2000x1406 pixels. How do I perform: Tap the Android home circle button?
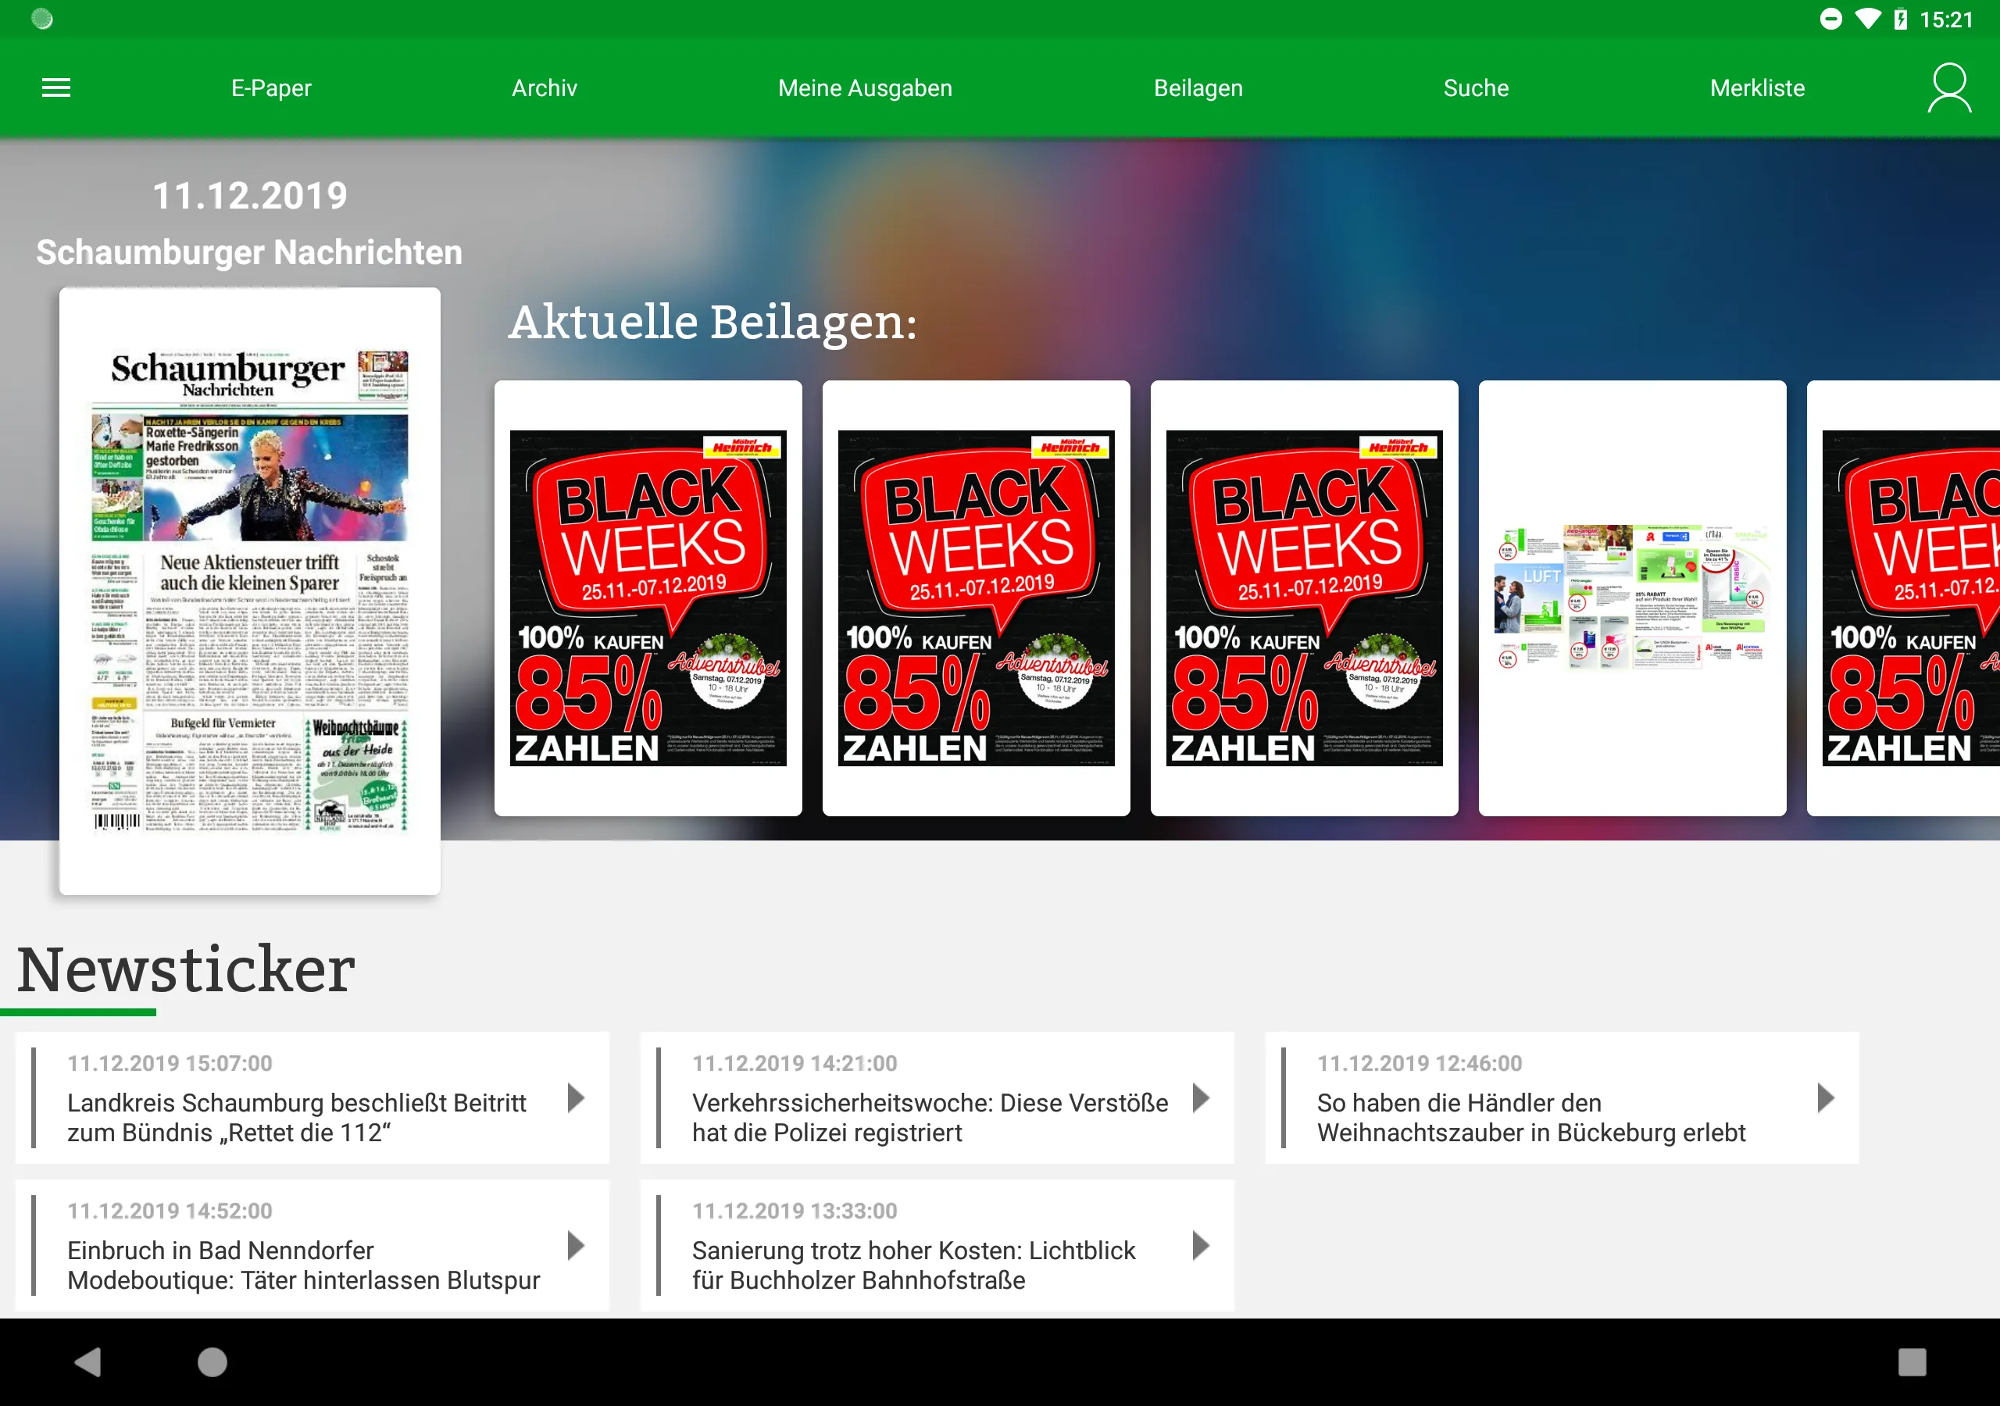tap(212, 1361)
